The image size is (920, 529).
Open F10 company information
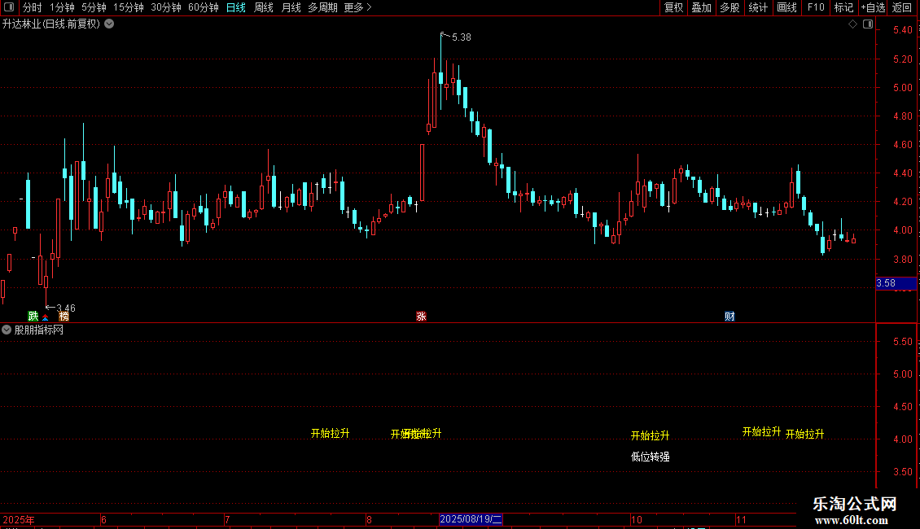pyautogui.click(x=816, y=7)
